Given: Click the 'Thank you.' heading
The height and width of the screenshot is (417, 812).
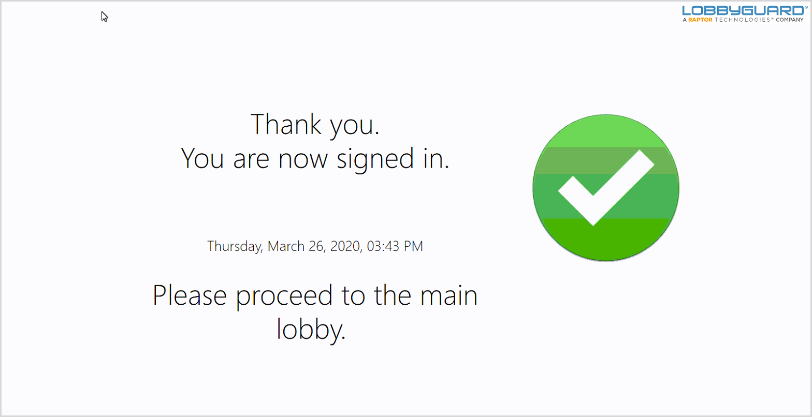Looking at the screenshot, I should [x=315, y=125].
